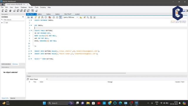This screenshot has height=106, width=188.
Task: Click the reconnect to DBMS icon
Action: click(36, 11)
